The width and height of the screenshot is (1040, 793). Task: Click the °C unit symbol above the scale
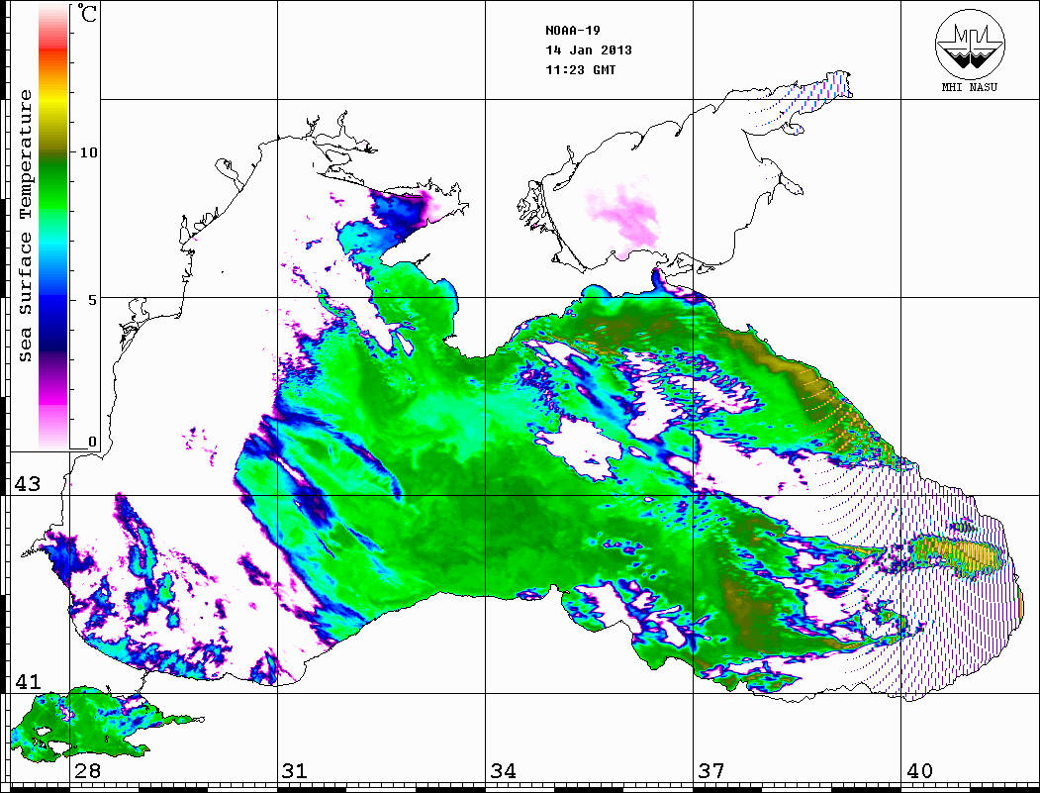(x=88, y=15)
